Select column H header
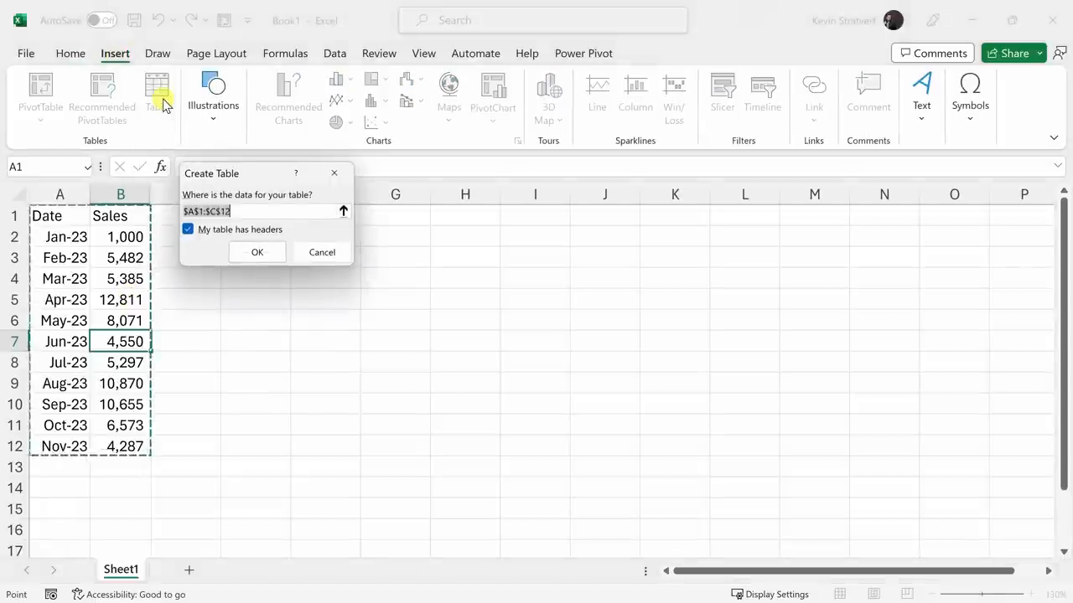This screenshot has height=603, width=1073. pyautogui.click(x=465, y=194)
